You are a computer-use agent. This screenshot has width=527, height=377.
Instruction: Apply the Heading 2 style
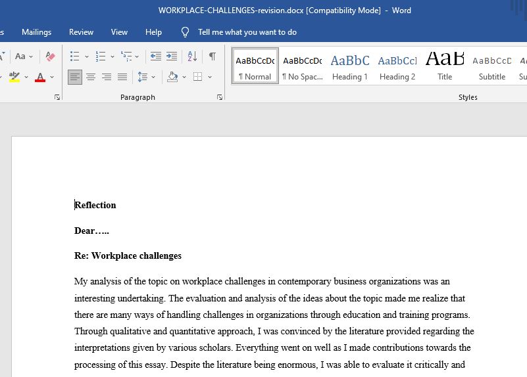(397, 66)
